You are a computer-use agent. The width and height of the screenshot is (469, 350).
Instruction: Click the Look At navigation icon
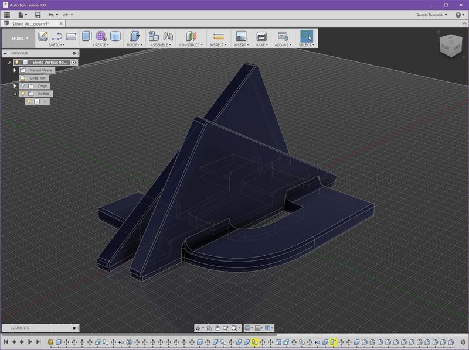coord(209,328)
